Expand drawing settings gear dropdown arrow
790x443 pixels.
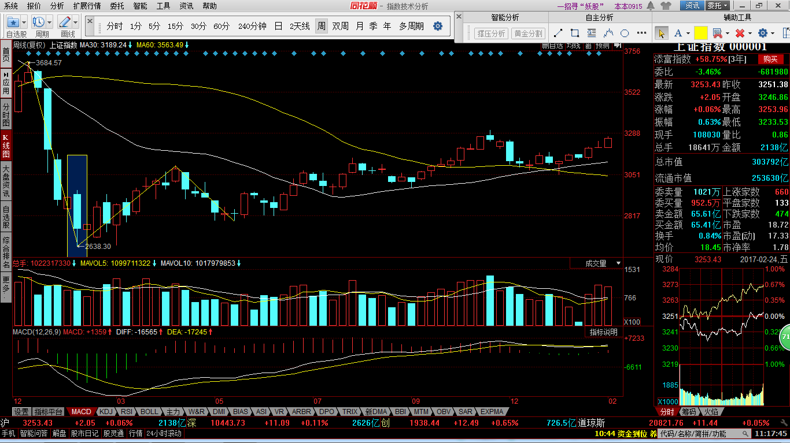pyautogui.click(x=773, y=33)
